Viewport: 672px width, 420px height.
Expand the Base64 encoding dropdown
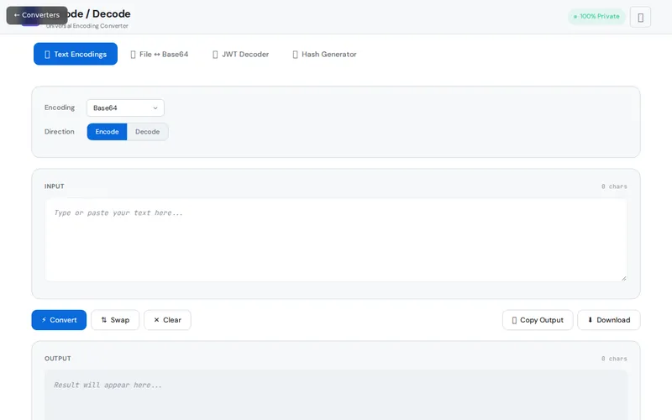125,108
